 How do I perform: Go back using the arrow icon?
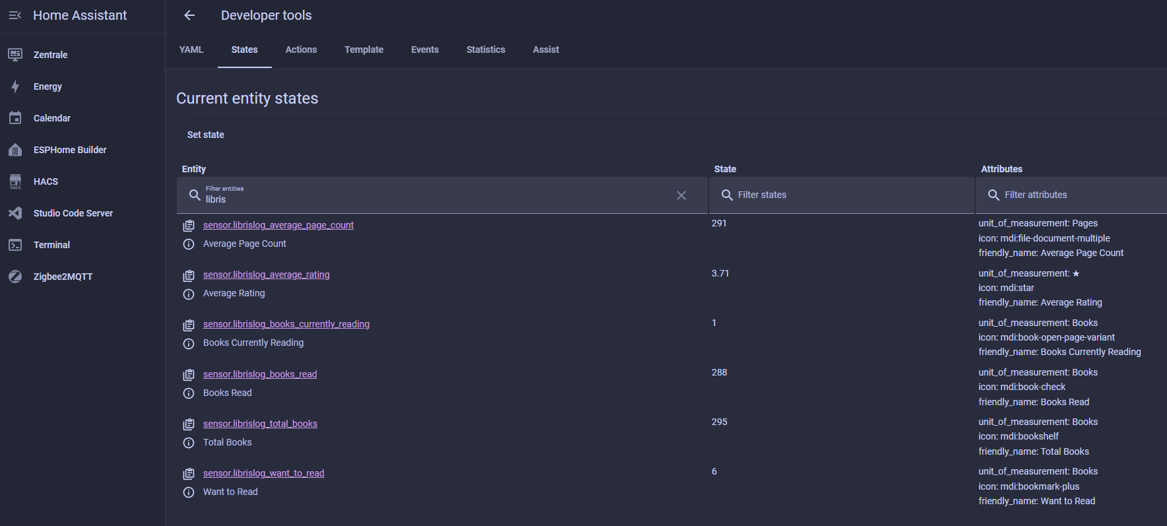(189, 15)
